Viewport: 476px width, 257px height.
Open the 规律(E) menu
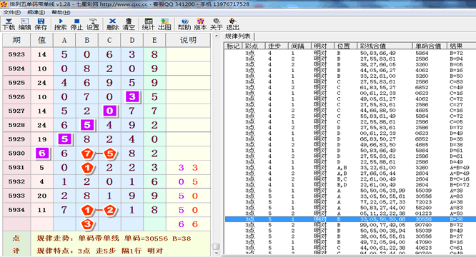pyautogui.click(x=36, y=12)
